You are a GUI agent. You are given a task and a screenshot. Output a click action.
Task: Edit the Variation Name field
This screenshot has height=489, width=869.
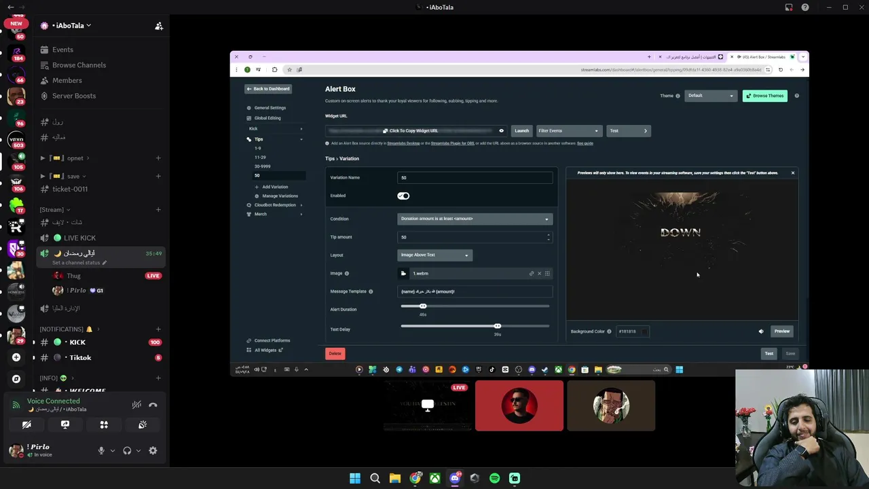tap(475, 178)
